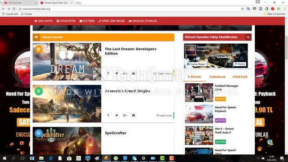
Task: Open Football Manager 2018 popular link
Action: (226, 88)
